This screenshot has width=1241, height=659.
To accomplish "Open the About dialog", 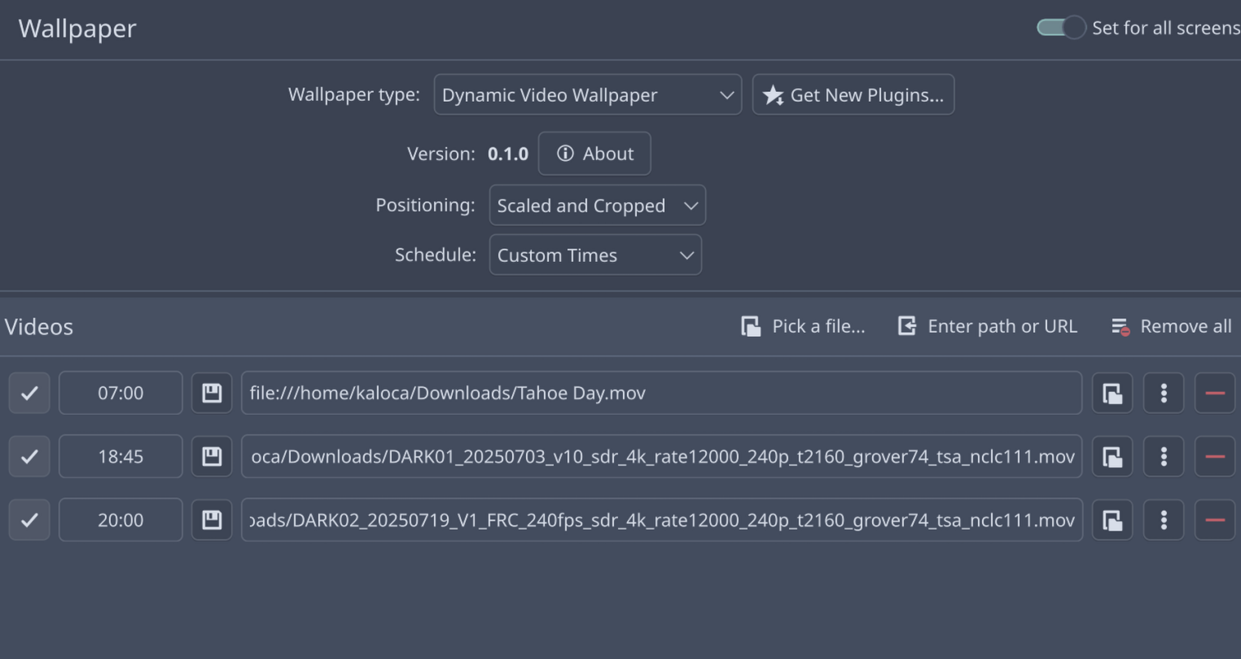I will [x=594, y=153].
